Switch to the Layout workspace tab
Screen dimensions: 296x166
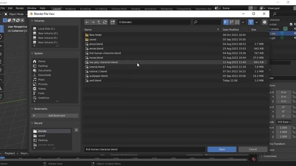coord(56,9)
